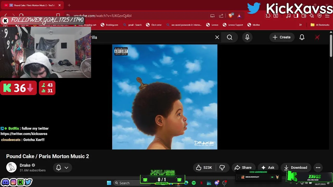Start voice search with the microphone
Image resolution: width=333 pixels, height=187 pixels.
pos(247,37)
